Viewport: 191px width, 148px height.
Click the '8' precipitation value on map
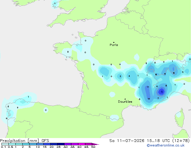[x=166, y=86]
